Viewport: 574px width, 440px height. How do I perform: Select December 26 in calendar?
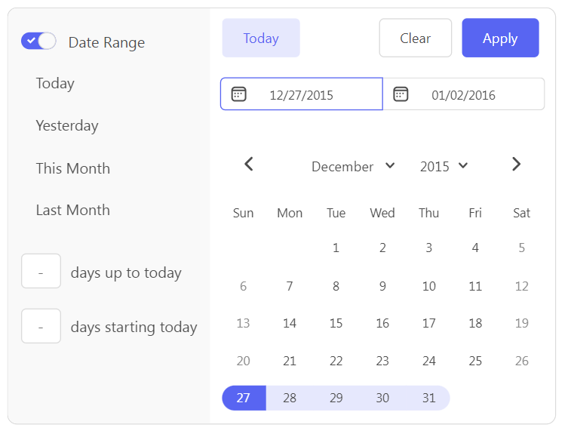(x=522, y=362)
